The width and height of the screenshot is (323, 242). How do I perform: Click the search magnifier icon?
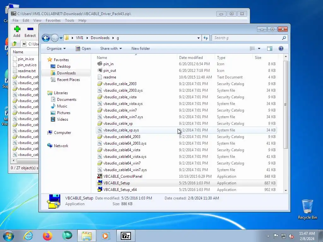[284, 38]
